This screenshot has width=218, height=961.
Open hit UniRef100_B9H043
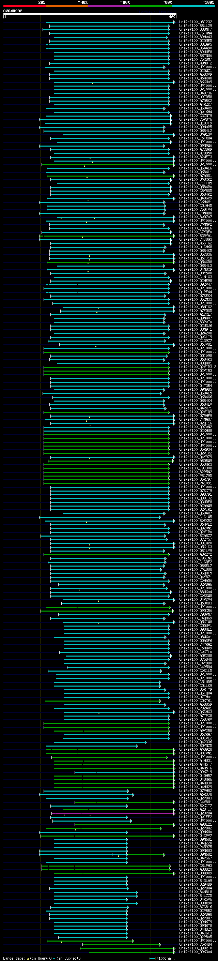point(196,37)
